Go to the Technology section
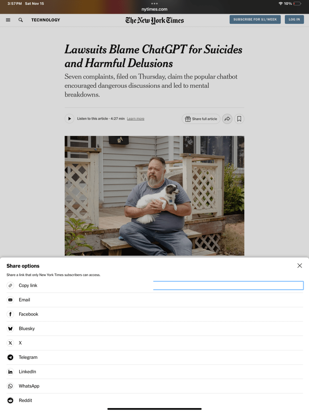Viewport: 309px width, 412px height. coord(45,20)
